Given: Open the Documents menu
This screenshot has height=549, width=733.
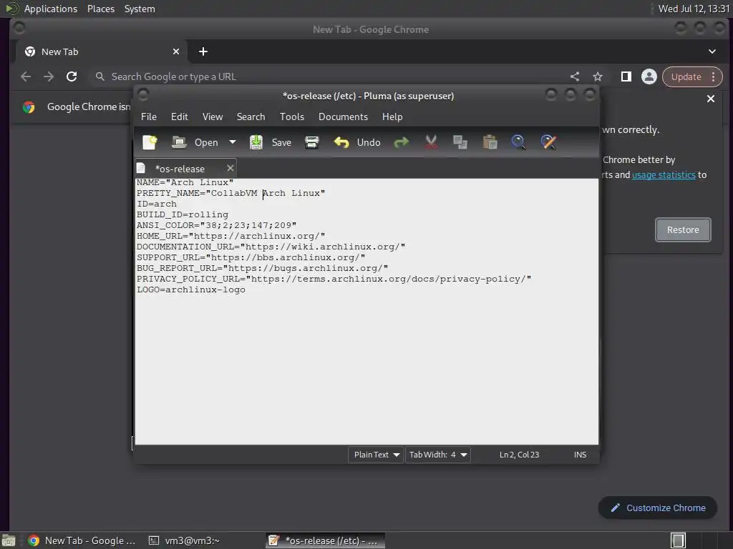Looking at the screenshot, I should click(x=343, y=117).
